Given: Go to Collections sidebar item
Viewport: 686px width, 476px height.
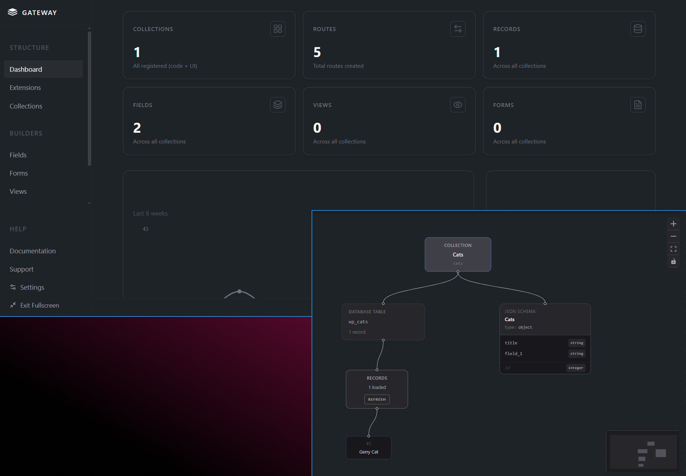Looking at the screenshot, I should (26, 106).
